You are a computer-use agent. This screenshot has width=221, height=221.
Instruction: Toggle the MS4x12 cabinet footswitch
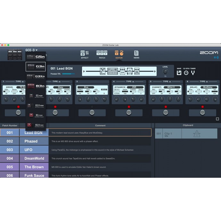click(x=166, y=112)
